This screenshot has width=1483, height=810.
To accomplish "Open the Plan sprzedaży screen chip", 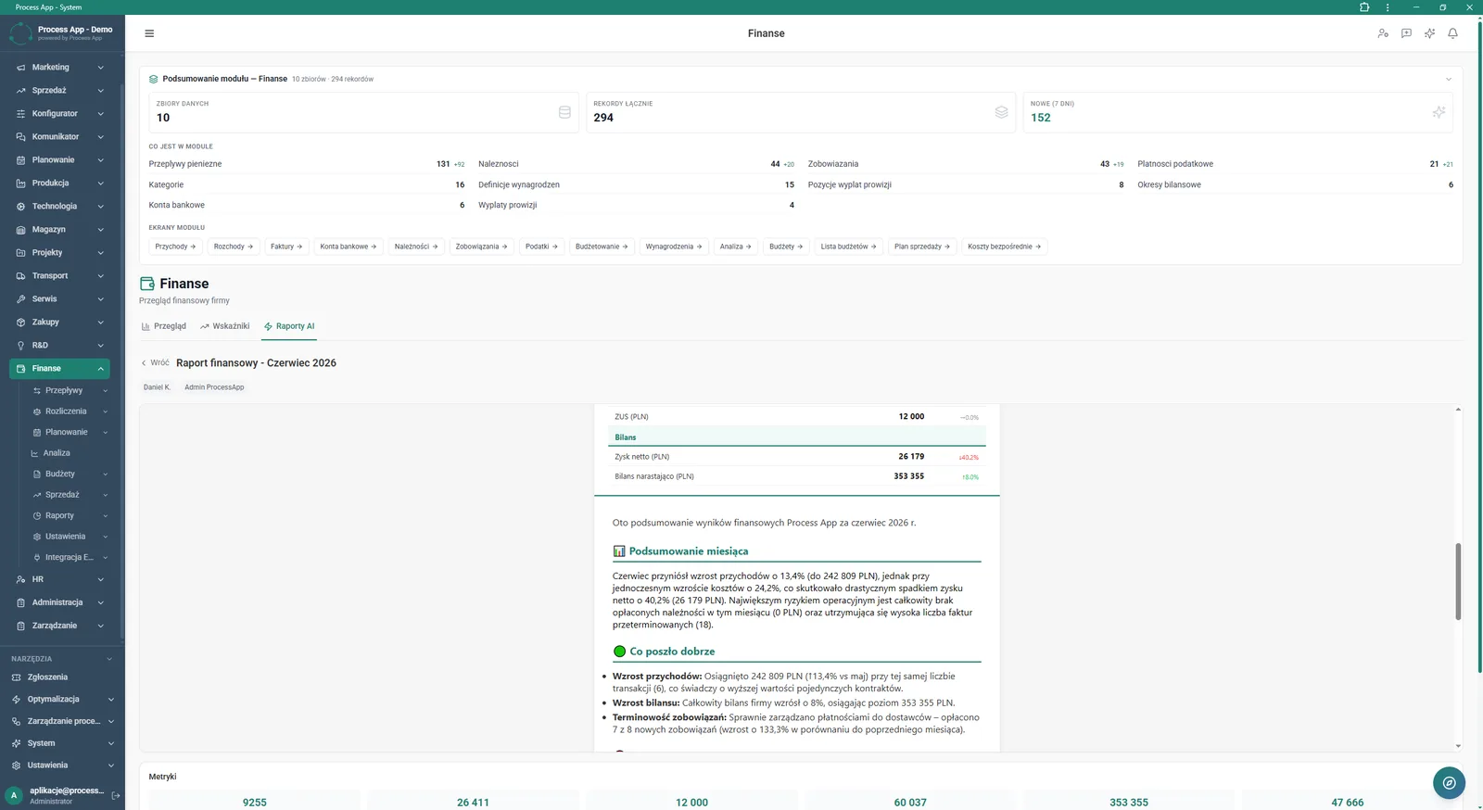I will (x=922, y=247).
